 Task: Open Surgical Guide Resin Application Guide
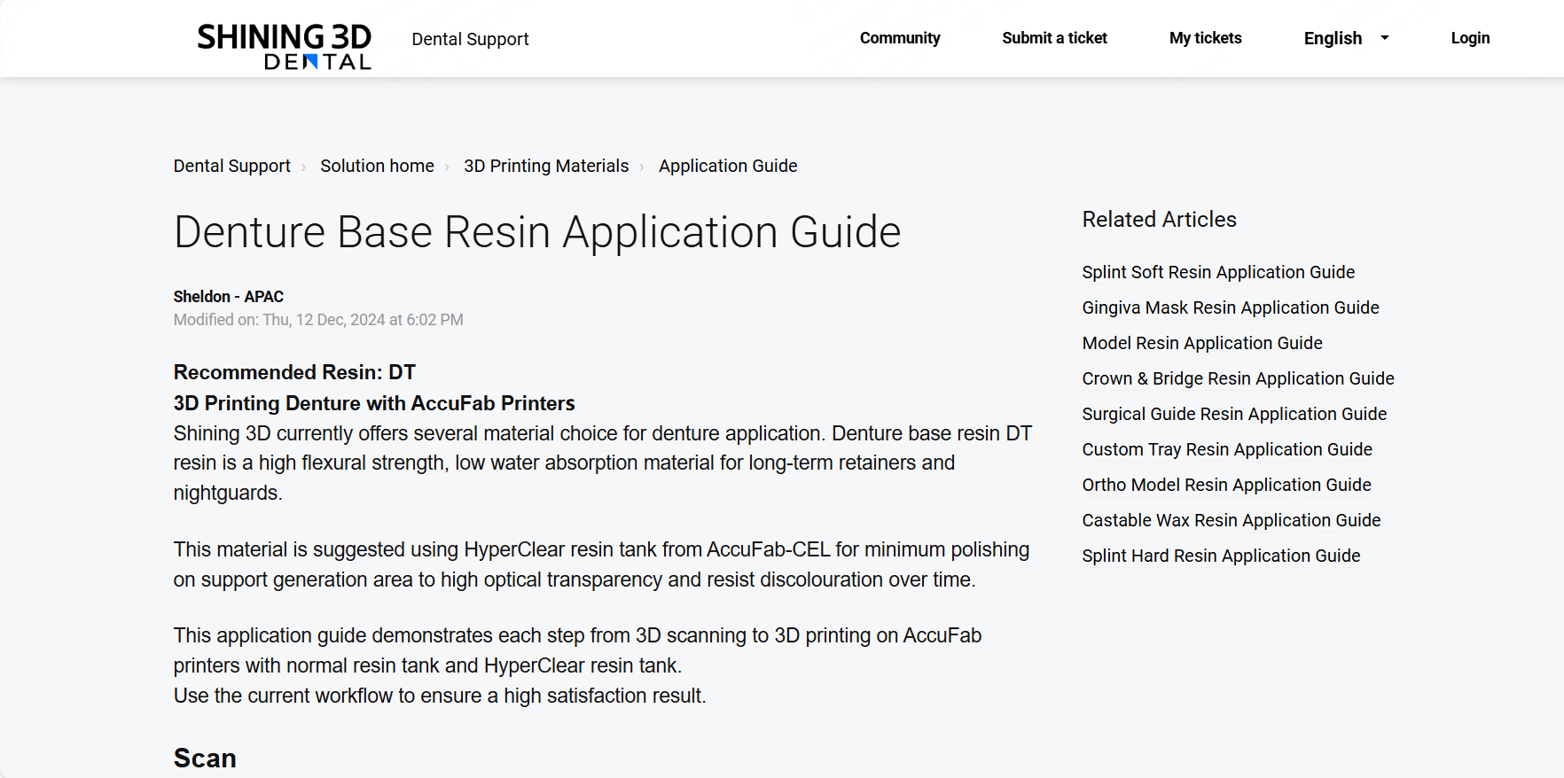pyautogui.click(x=1234, y=414)
